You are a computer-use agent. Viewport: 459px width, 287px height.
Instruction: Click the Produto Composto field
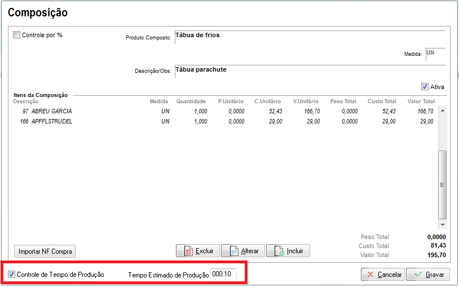(309, 36)
